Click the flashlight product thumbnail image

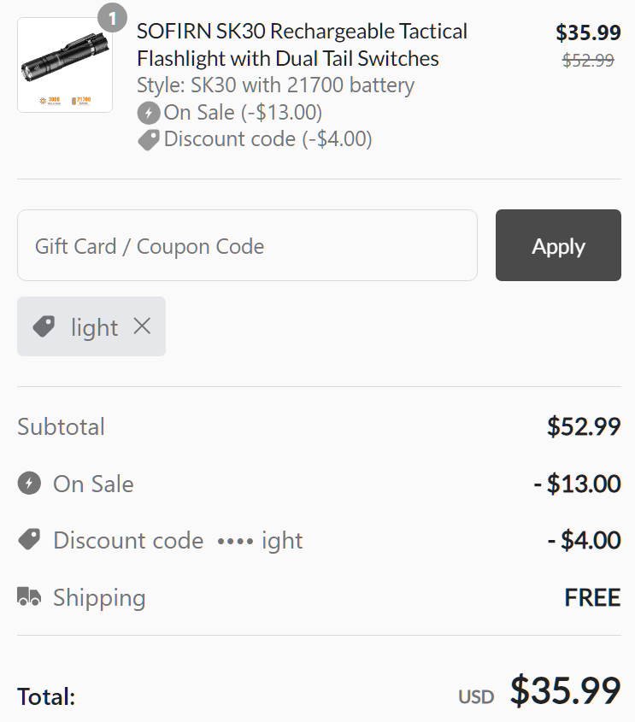(x=65, y=65)
